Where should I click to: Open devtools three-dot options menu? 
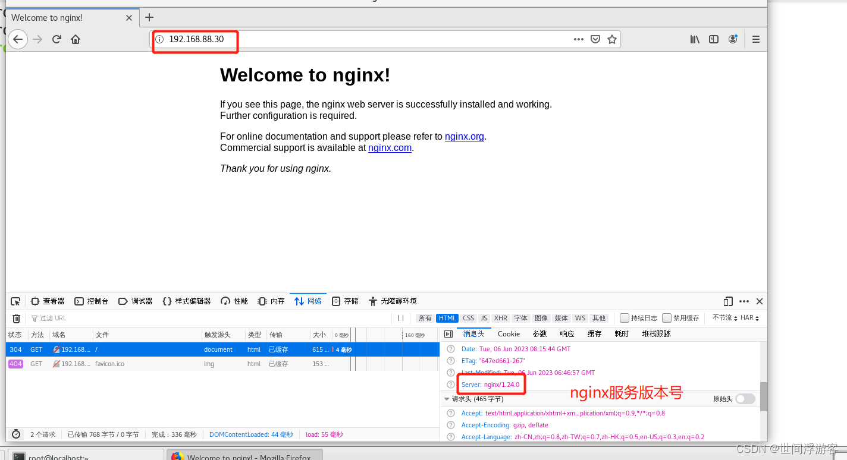(x=744, y=301)
